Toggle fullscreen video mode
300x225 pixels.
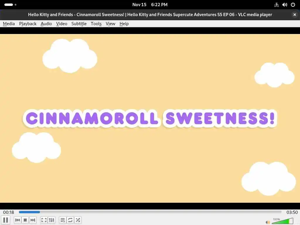point(44,220)
